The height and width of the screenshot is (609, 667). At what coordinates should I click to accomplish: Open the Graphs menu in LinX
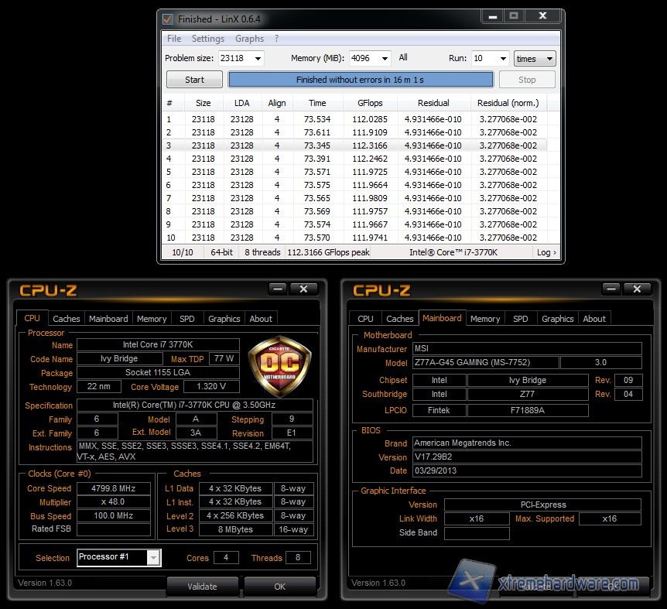click(x=249, y=38)
